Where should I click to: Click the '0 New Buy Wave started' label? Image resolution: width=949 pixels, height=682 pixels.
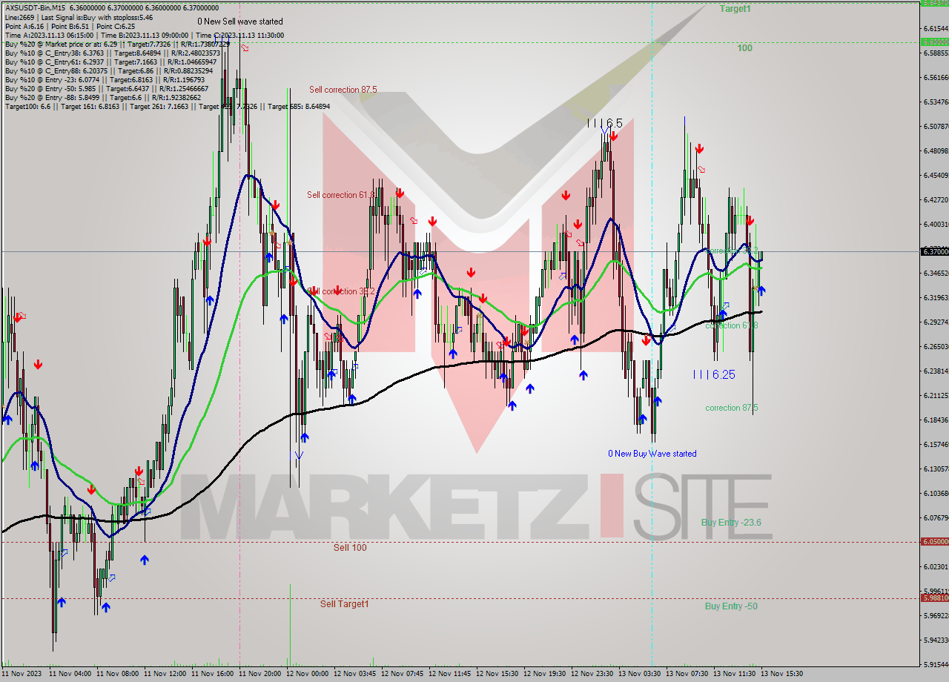click(x=652, y=454)
